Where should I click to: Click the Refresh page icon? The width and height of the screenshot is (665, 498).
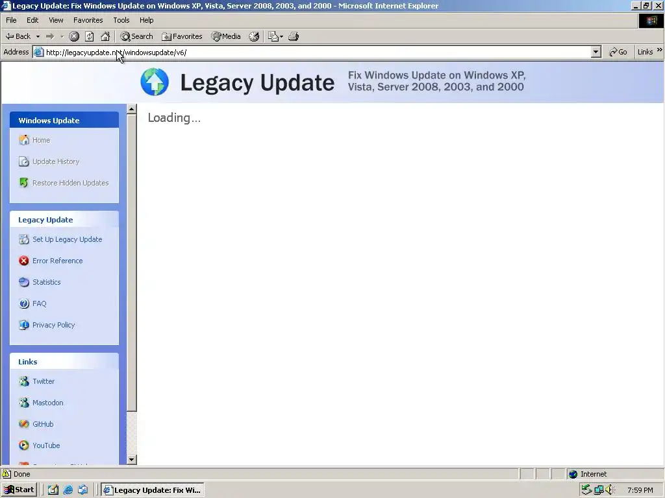(90, 36)
